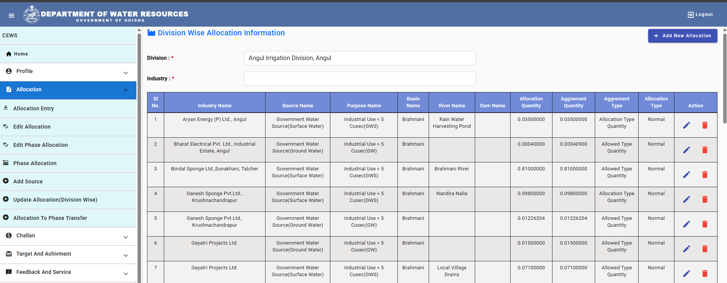Click the Allocation document icon
The image size is (727, 283).
[9, 89]
